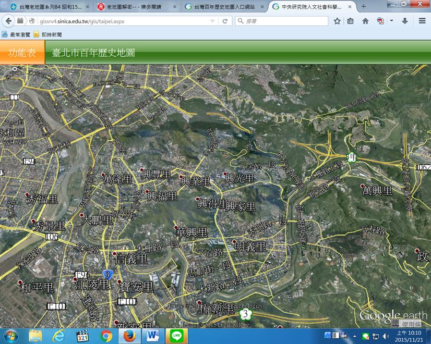Switch to tab 台灣老地圖系列84
This screenshot has height=344, width=431.
50,7
